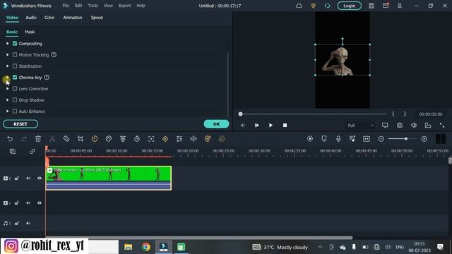Screen dimensions: 452x254
Task: Expand the Drop Shadow section arrow
Action: 8,100
